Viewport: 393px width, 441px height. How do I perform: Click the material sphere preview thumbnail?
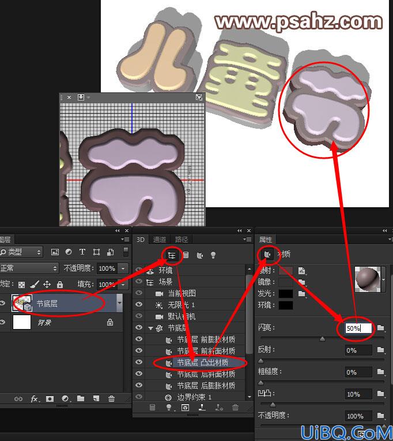click(x=368, y=279)
